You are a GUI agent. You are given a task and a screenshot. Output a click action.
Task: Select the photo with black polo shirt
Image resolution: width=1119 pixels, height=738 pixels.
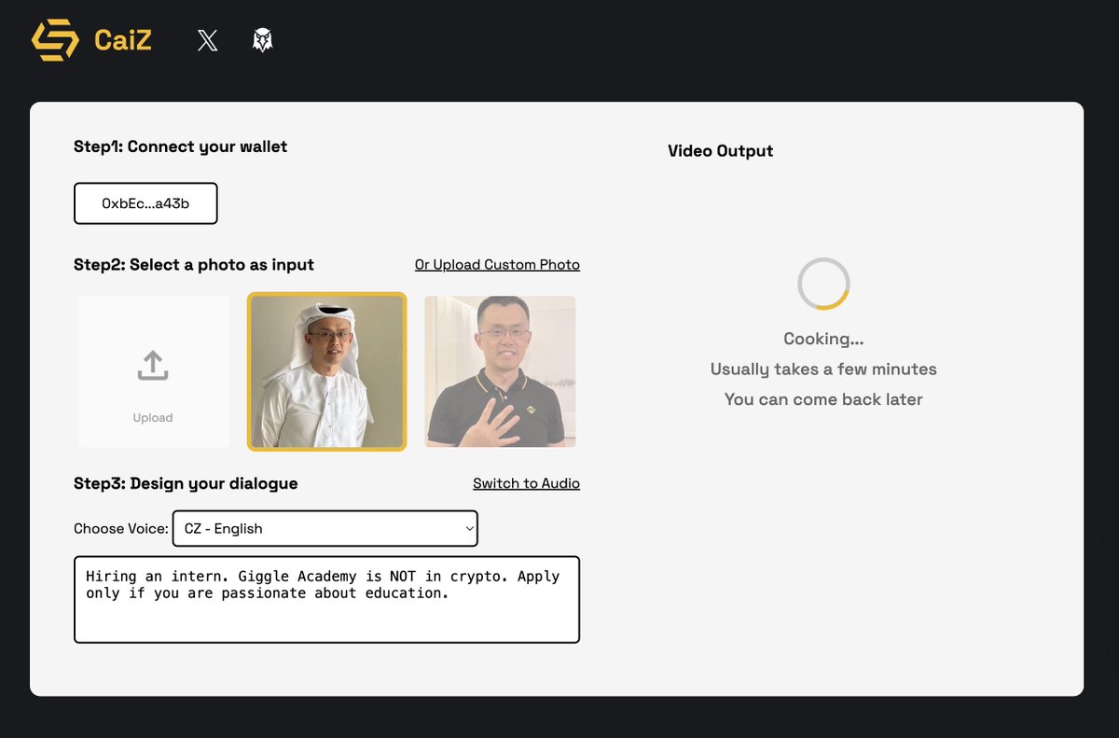point(500,371)
